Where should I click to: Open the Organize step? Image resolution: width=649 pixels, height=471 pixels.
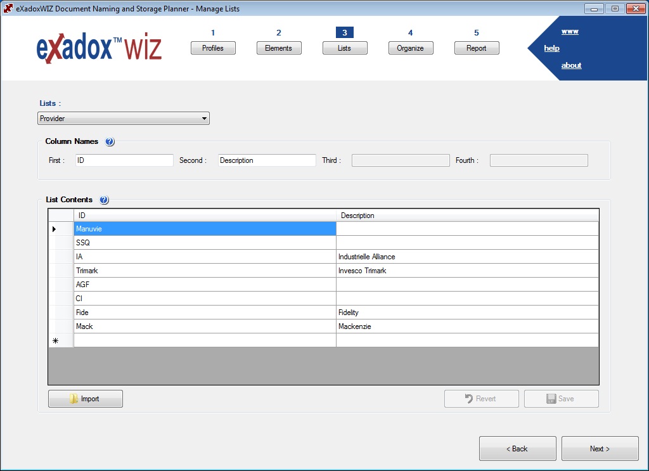[x=411, y=48]
